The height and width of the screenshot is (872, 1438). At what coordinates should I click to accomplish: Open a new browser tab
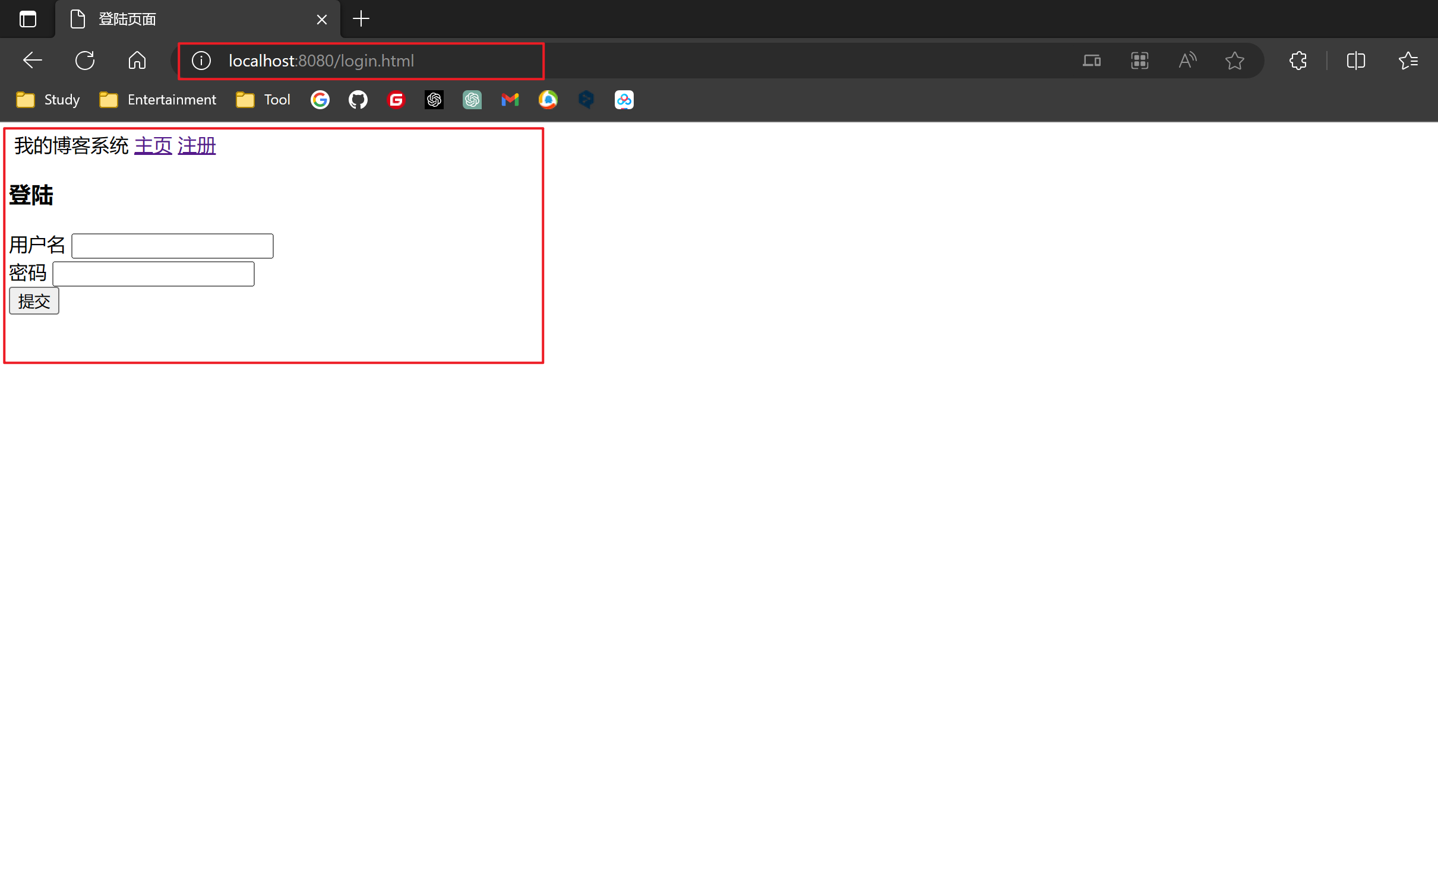(361, 19)
